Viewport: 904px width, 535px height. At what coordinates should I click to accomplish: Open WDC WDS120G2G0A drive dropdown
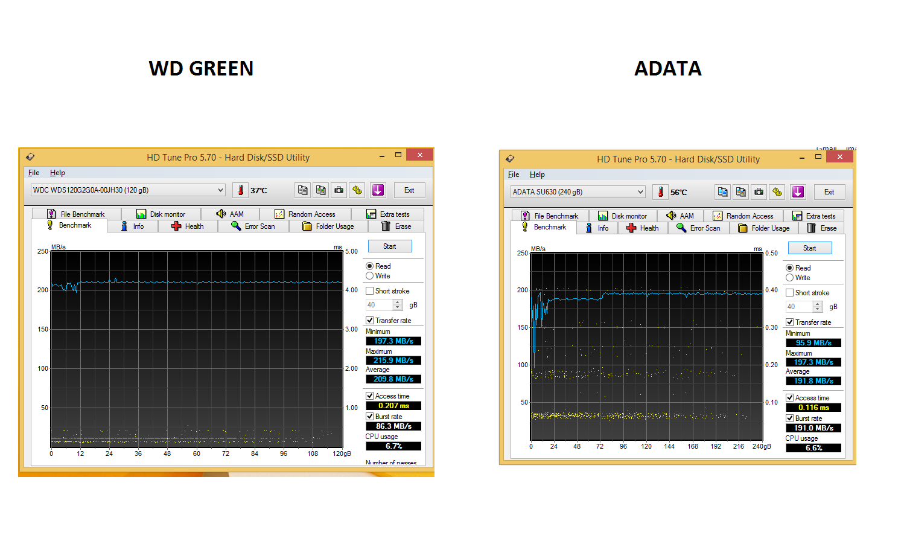(128, 190)
